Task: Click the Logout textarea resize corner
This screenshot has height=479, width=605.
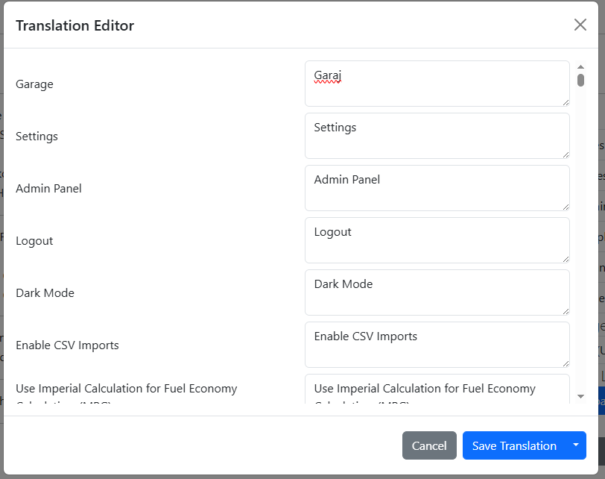Action: tap(566, 259)
